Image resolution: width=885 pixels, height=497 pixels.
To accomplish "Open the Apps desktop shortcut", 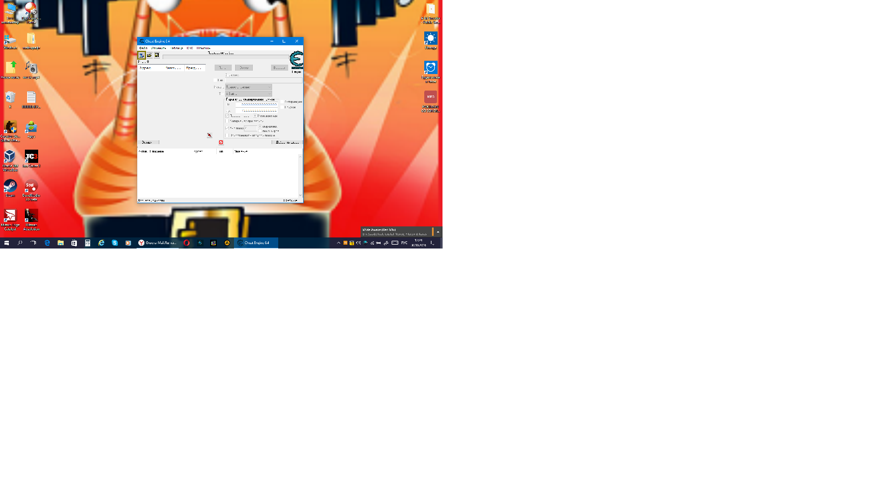I will tap(31, 129).
